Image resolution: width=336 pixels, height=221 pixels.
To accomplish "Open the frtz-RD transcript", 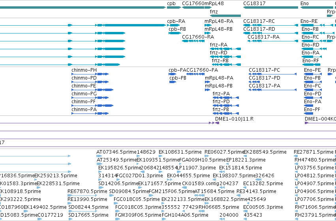I will tap(225, 57).
